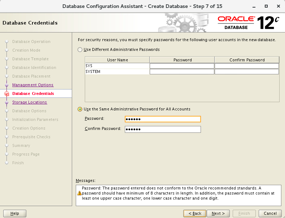Focus the Password input field

(163, 119)
